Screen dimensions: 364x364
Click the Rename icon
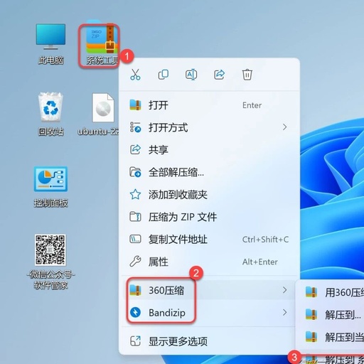[191, 75]
